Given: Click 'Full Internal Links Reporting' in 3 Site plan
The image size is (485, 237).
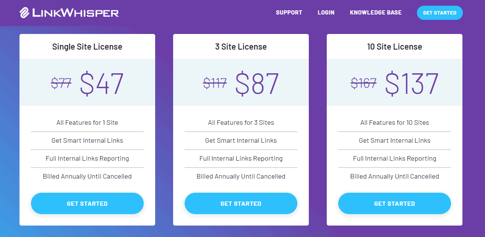Looking at the screenshot, I should (241, 158).
